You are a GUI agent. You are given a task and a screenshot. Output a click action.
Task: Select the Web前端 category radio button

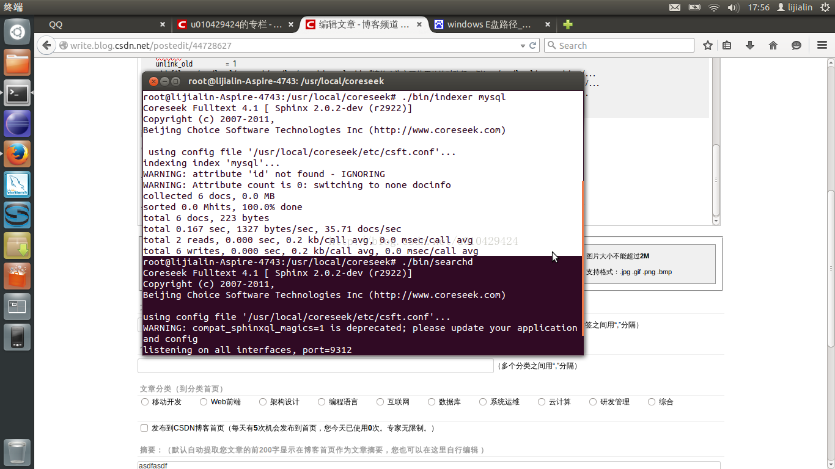tap(204, 402)
